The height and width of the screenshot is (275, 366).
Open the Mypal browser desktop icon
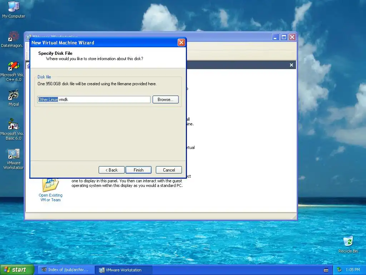point(14,98)
